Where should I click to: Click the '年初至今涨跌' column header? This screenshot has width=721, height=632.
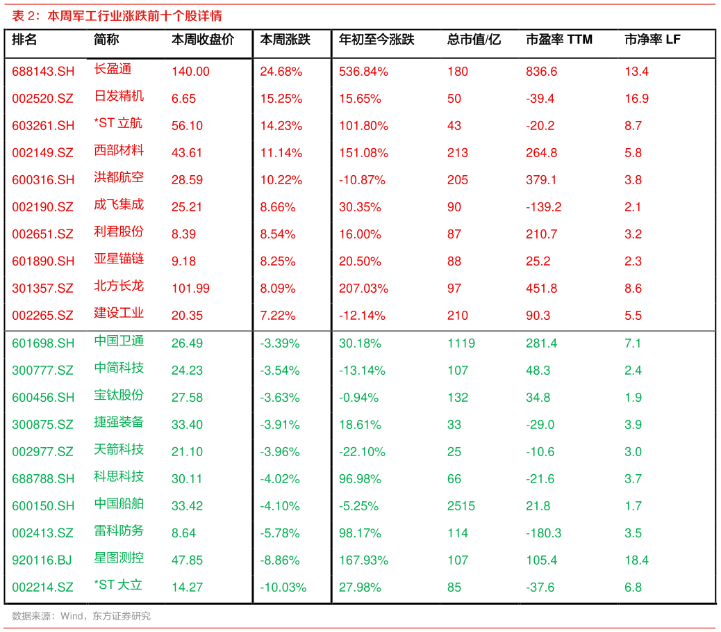point(376,40)
